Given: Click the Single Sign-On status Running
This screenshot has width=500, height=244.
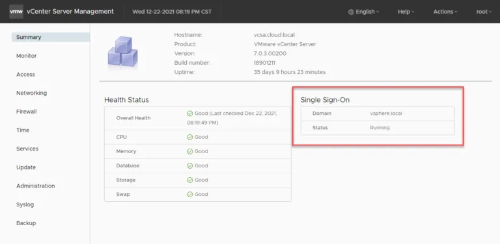Looking at the screenshot, I should tap(380, 128).
